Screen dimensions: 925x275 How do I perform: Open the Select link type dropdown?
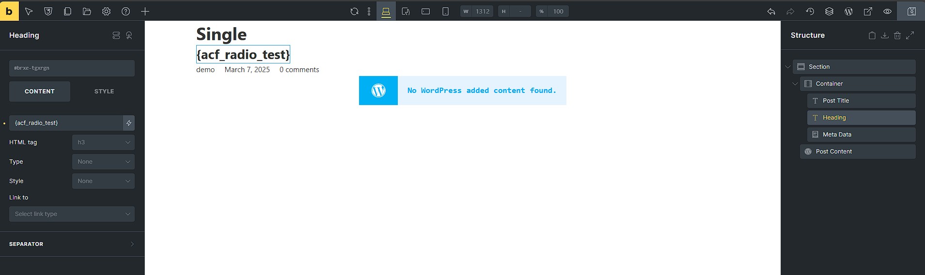[72, 214]
